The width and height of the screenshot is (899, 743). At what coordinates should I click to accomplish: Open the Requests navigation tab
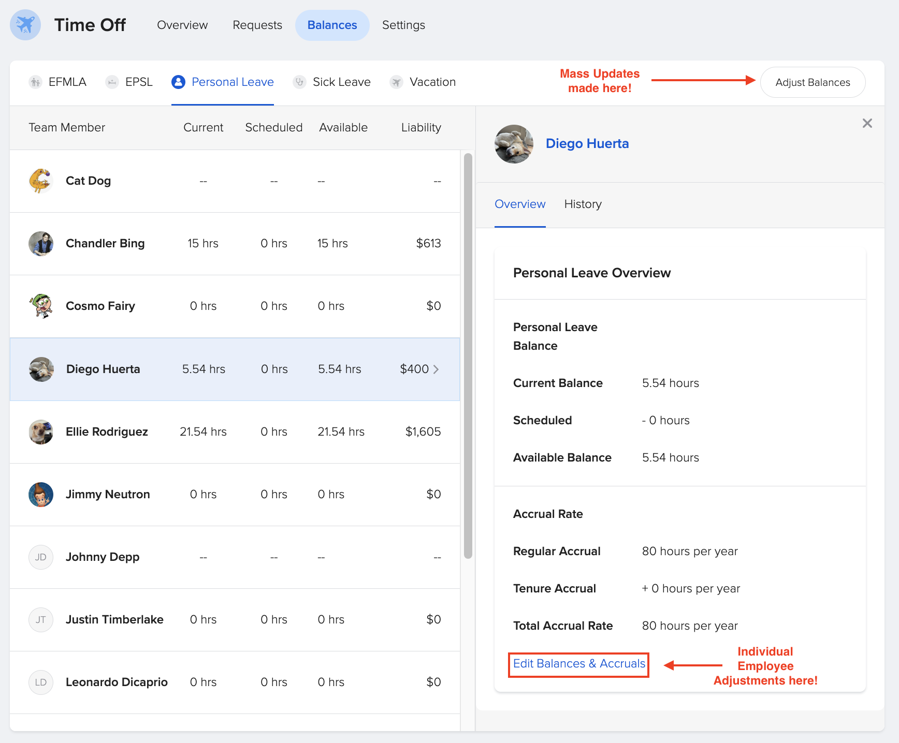pos(257,25)
